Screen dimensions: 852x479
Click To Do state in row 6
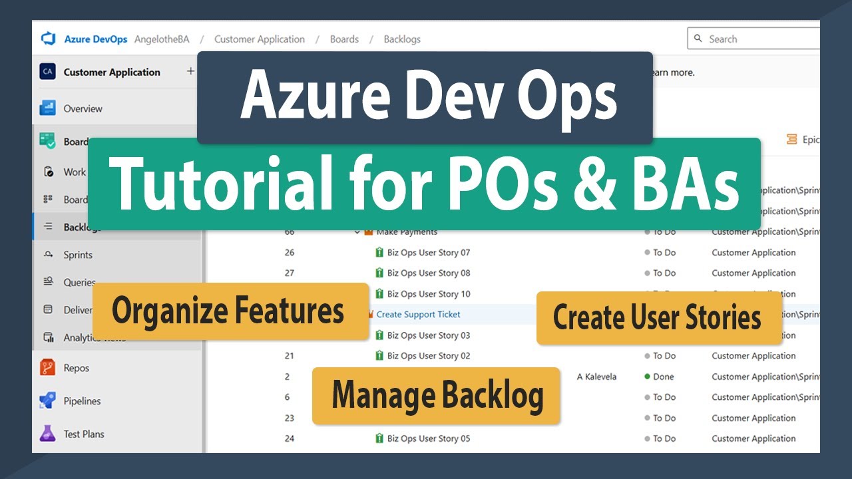tap(660, 397)
